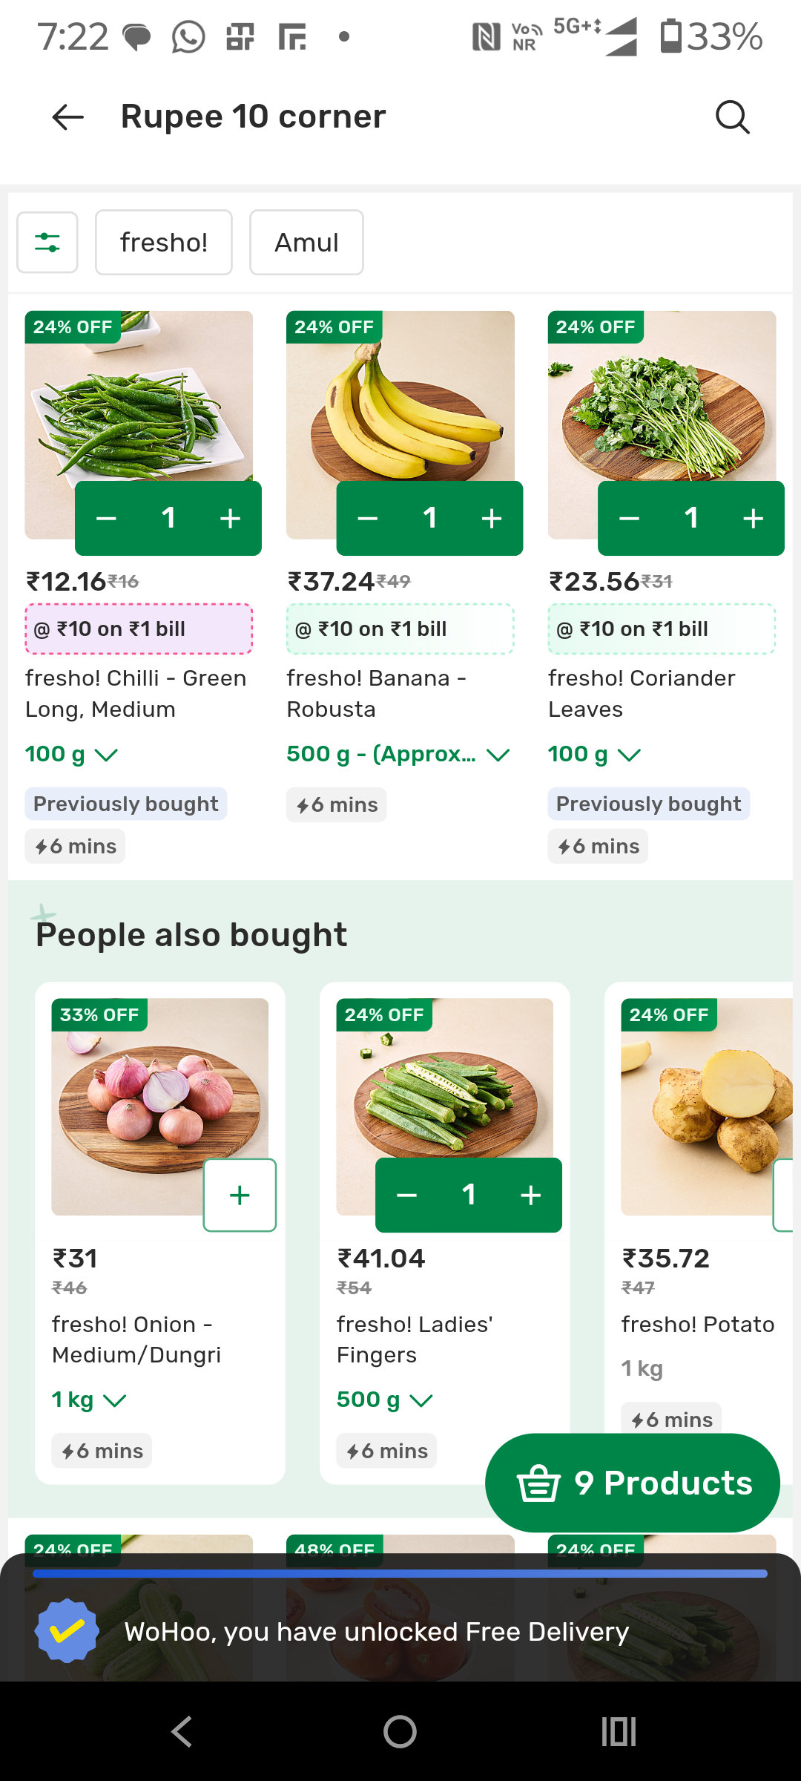801x1781 pixels.
Task: Increase Green Chilli quantity with plus
Action: coord(231,519)
